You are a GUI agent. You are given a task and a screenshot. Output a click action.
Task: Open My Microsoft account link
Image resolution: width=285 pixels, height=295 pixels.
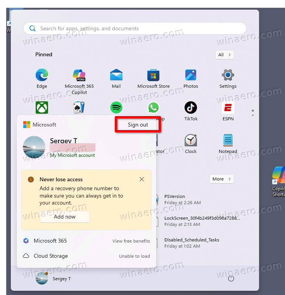[x=73, y=155]
